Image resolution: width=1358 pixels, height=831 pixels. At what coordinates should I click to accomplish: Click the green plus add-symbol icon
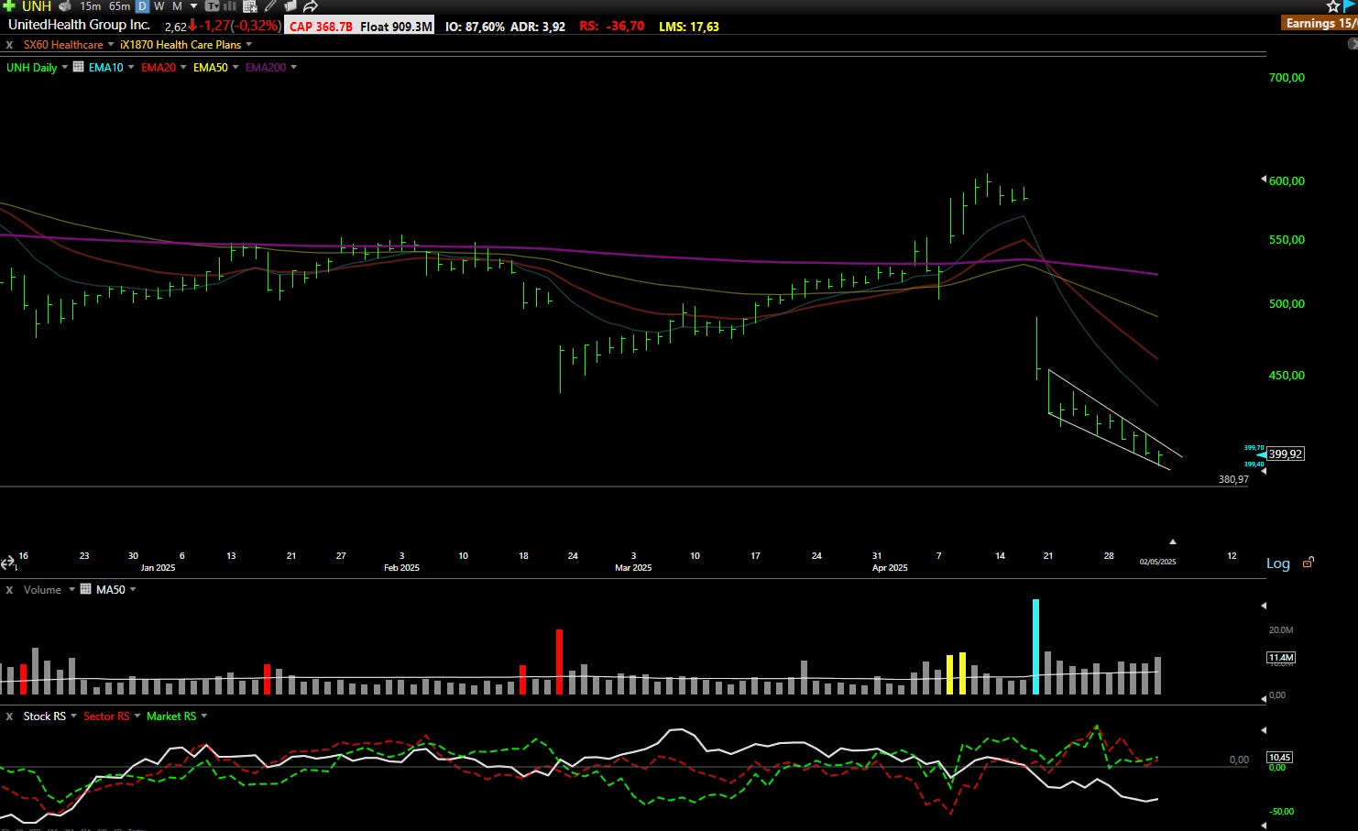(9, 5)
